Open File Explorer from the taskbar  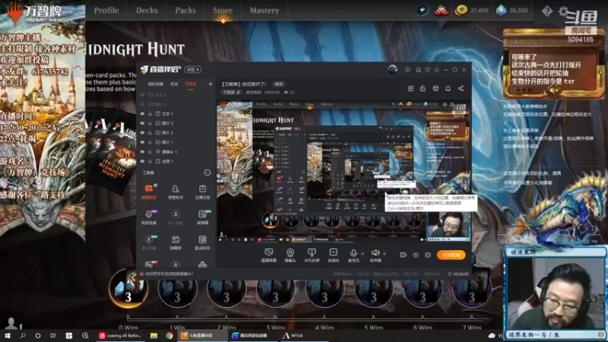pos(154,336)
